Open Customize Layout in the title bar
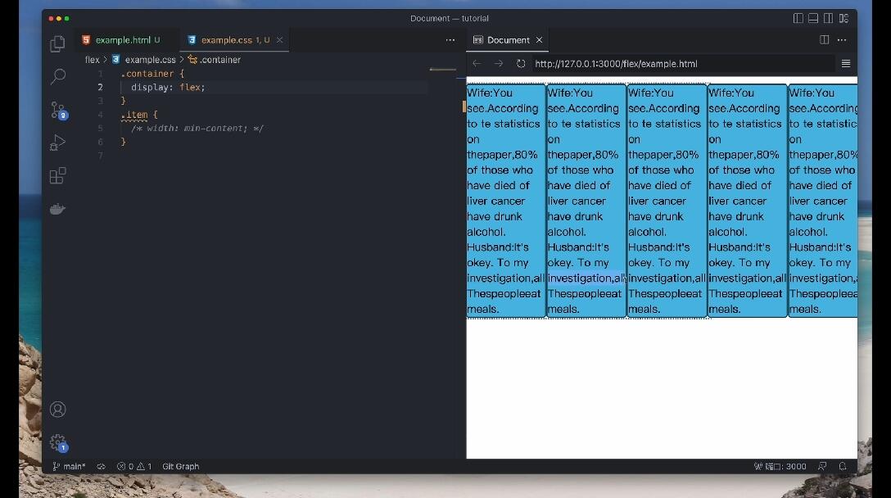 [844, 18]
